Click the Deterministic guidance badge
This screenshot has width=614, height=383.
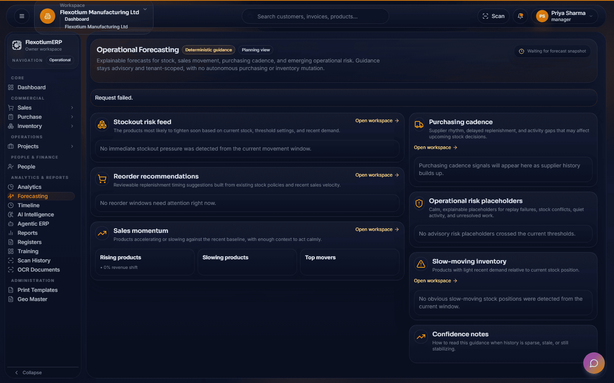tap(208, 50)
